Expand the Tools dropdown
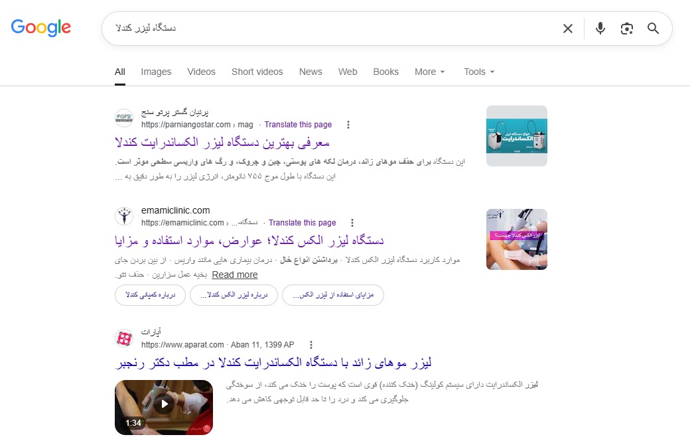690x445 pixels. click(x=479, y=72)
